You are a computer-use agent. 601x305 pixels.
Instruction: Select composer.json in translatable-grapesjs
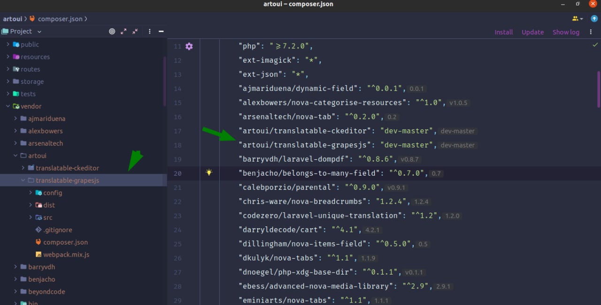tap(65, 242)
